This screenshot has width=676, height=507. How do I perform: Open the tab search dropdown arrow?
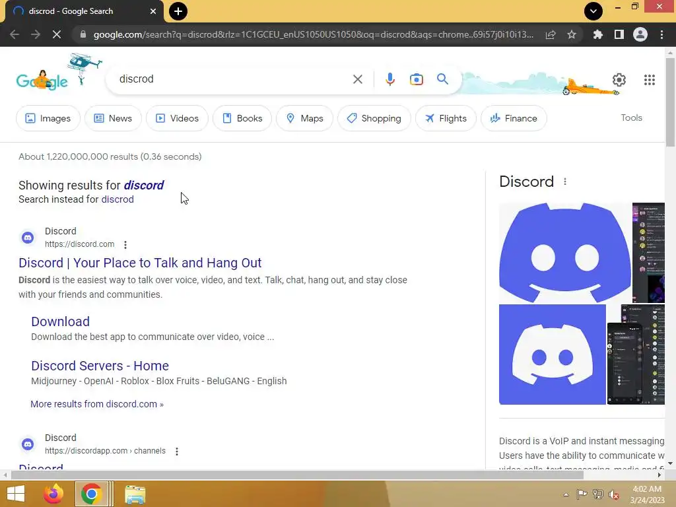point(593,11)
